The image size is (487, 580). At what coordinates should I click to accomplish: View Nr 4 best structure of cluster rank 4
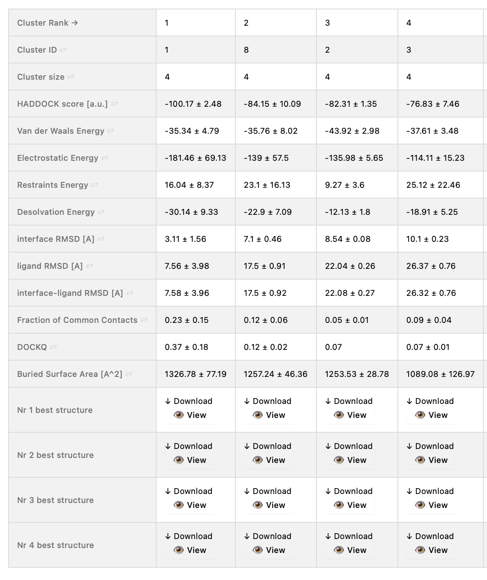431,550
